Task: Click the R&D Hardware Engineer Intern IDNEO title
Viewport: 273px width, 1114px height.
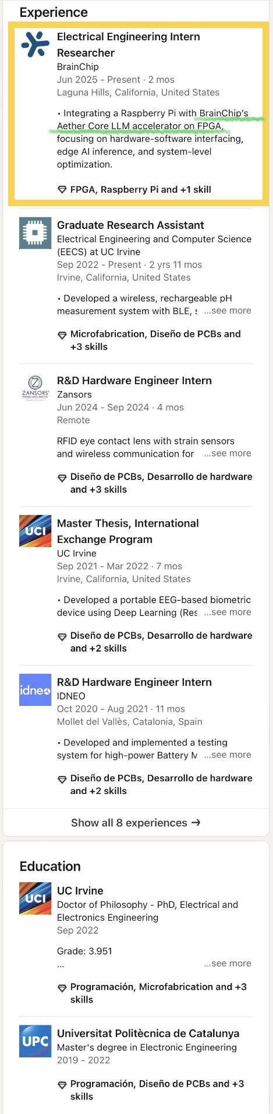Action: 134,682
